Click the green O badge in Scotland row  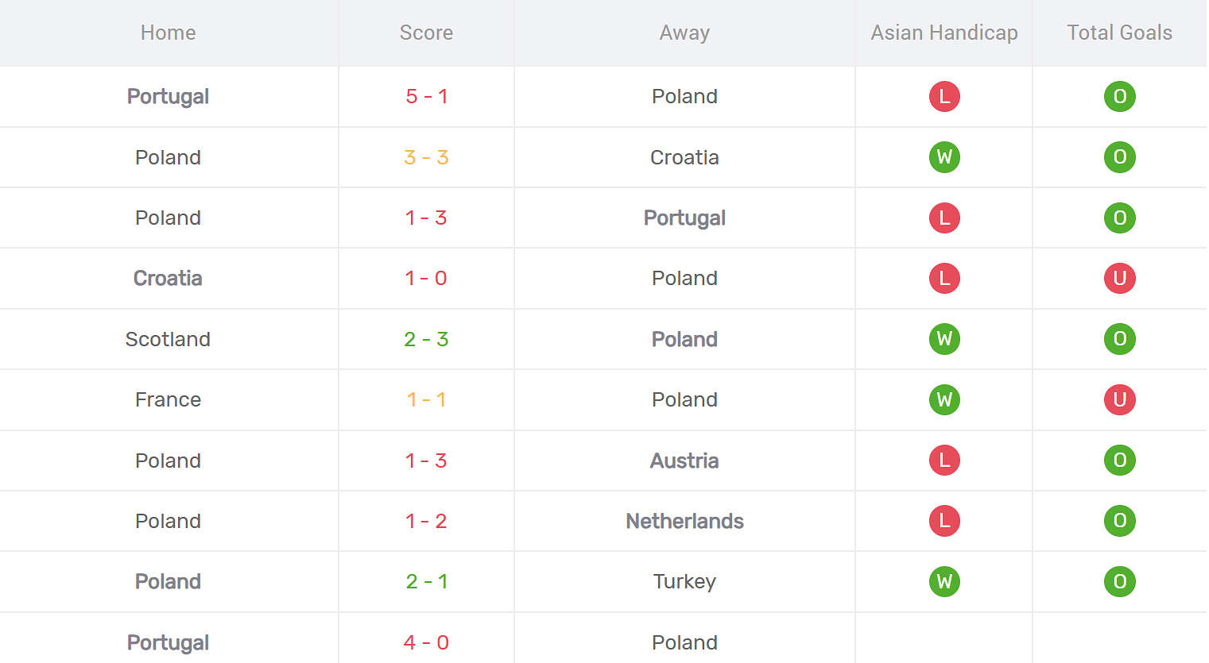tap(1119, 339)
